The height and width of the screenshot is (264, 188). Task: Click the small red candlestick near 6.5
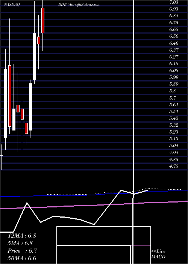pos(39,40)
